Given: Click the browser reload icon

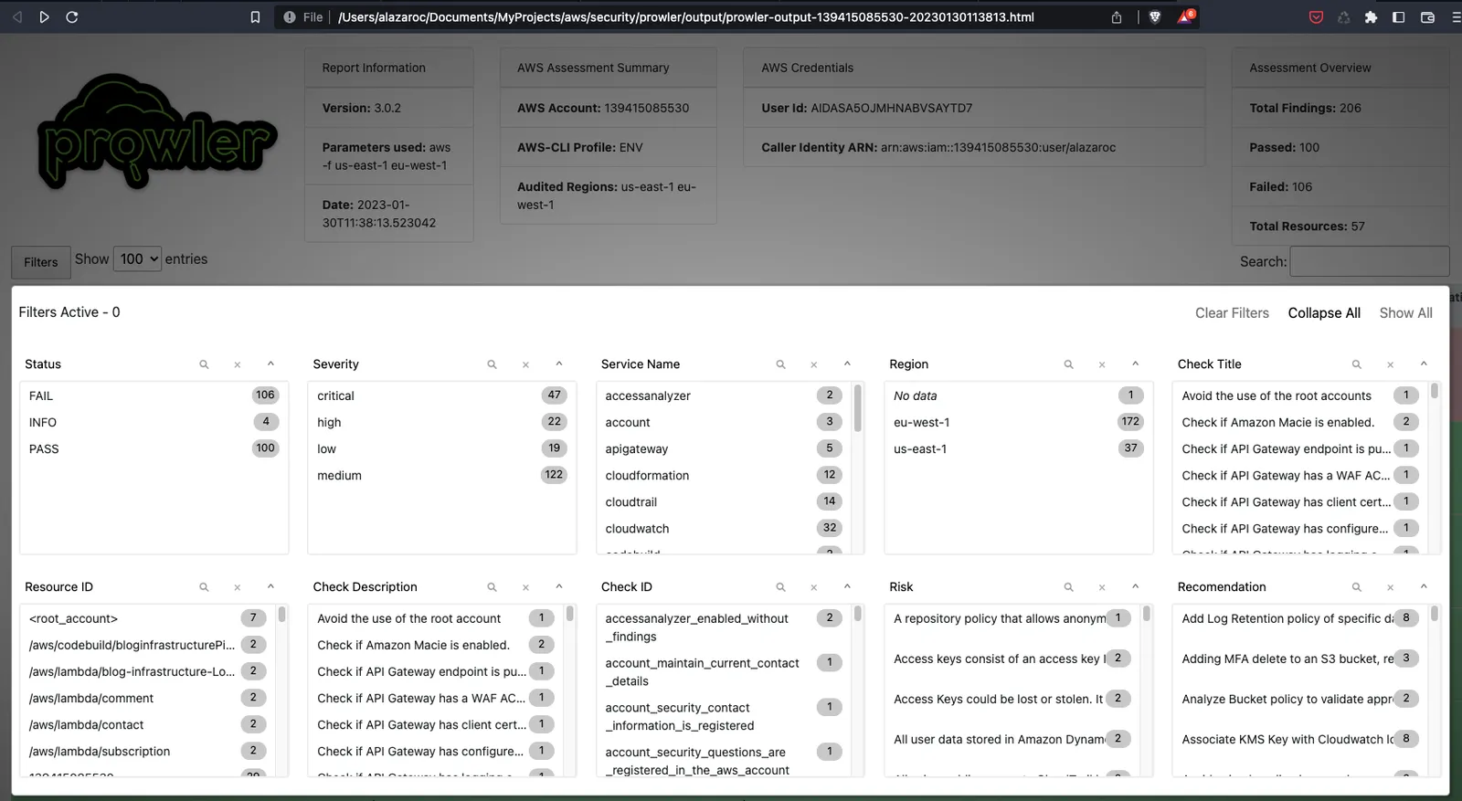Looking at the screenshot, I should 72,16.
